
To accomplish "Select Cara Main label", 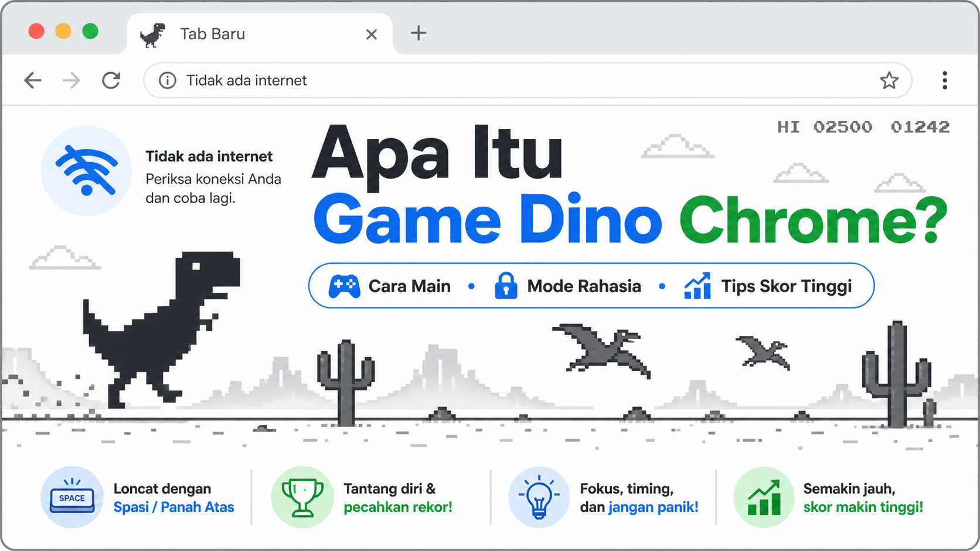I will (410, 286).
